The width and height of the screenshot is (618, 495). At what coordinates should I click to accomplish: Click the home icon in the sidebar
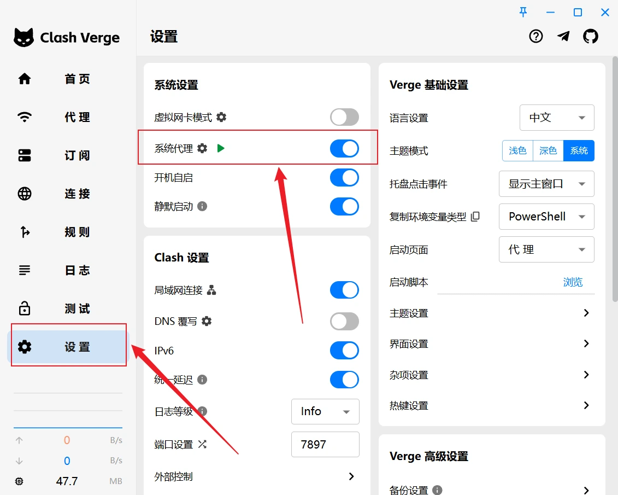click(x=25, y=79)
